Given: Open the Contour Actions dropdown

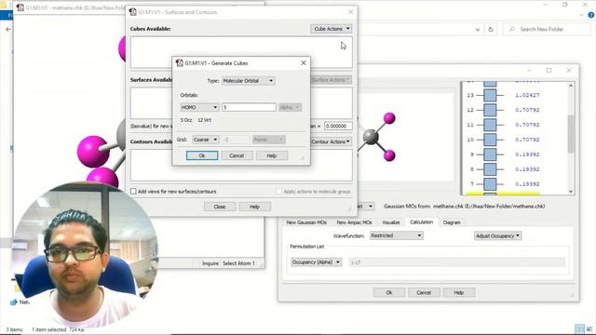Looking at the screenshot, I should click(x=331, y=141).
